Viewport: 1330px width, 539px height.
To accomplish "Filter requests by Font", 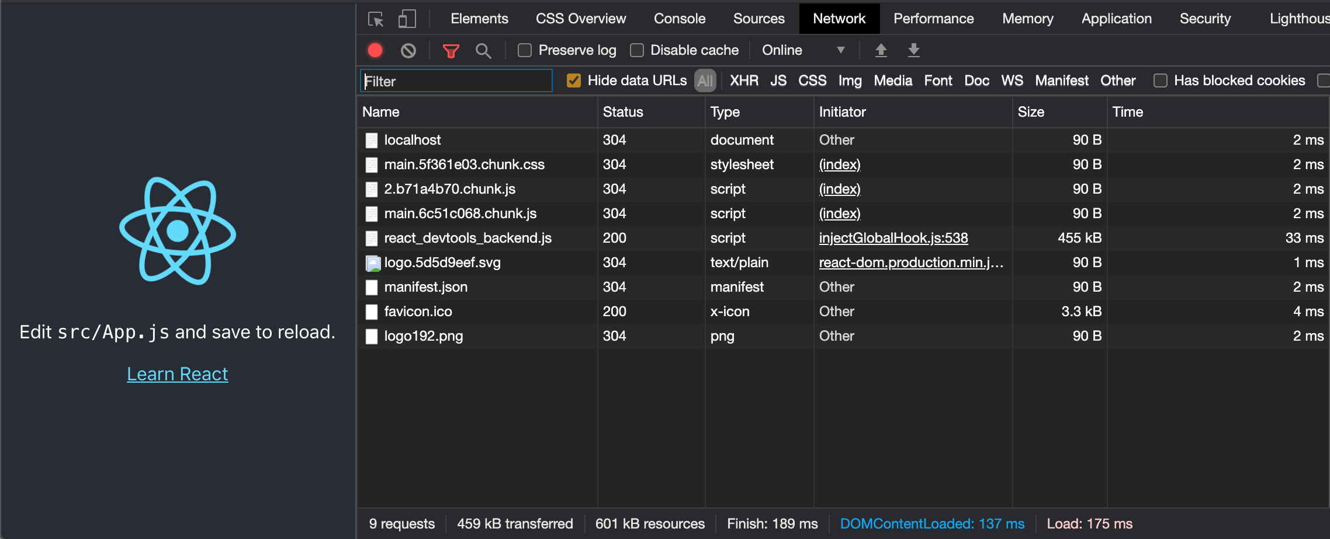I will pyautogui.click(x=938, y=80).
